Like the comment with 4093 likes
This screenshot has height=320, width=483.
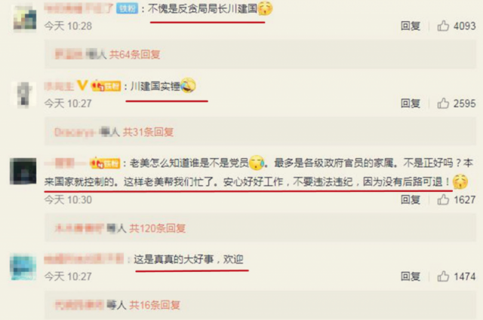click(x=443, y=26)
